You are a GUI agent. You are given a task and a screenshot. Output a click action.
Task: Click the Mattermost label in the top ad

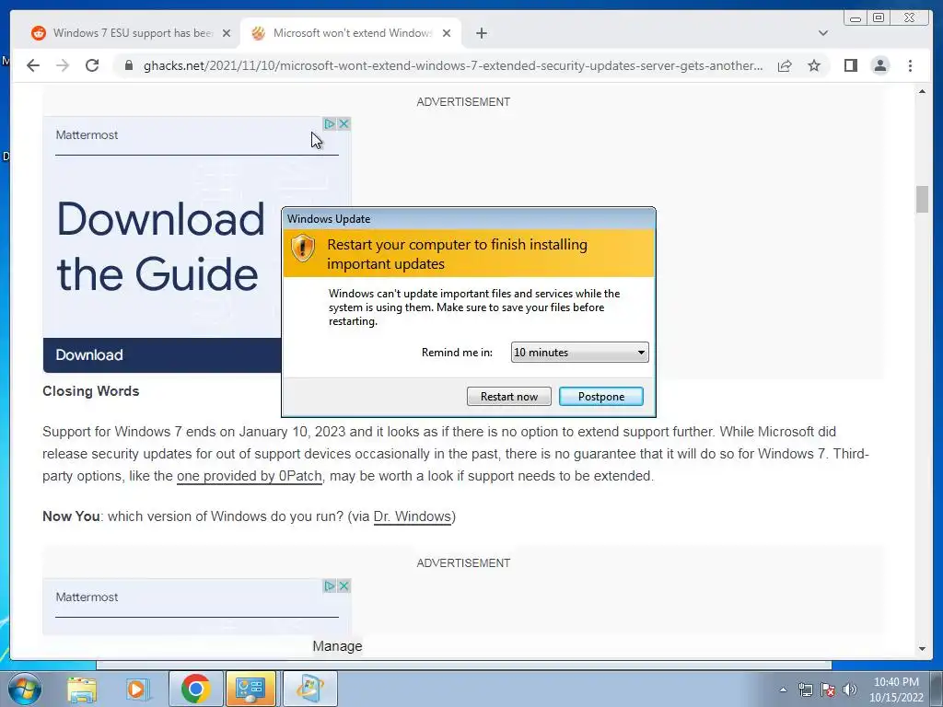click(87, 134)
